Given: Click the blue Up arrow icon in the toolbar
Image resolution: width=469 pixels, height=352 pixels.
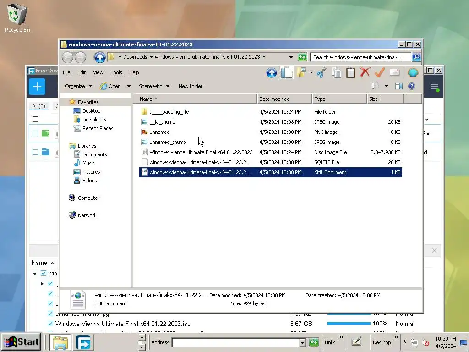Looking at the screenshot, I should (271, 72).
